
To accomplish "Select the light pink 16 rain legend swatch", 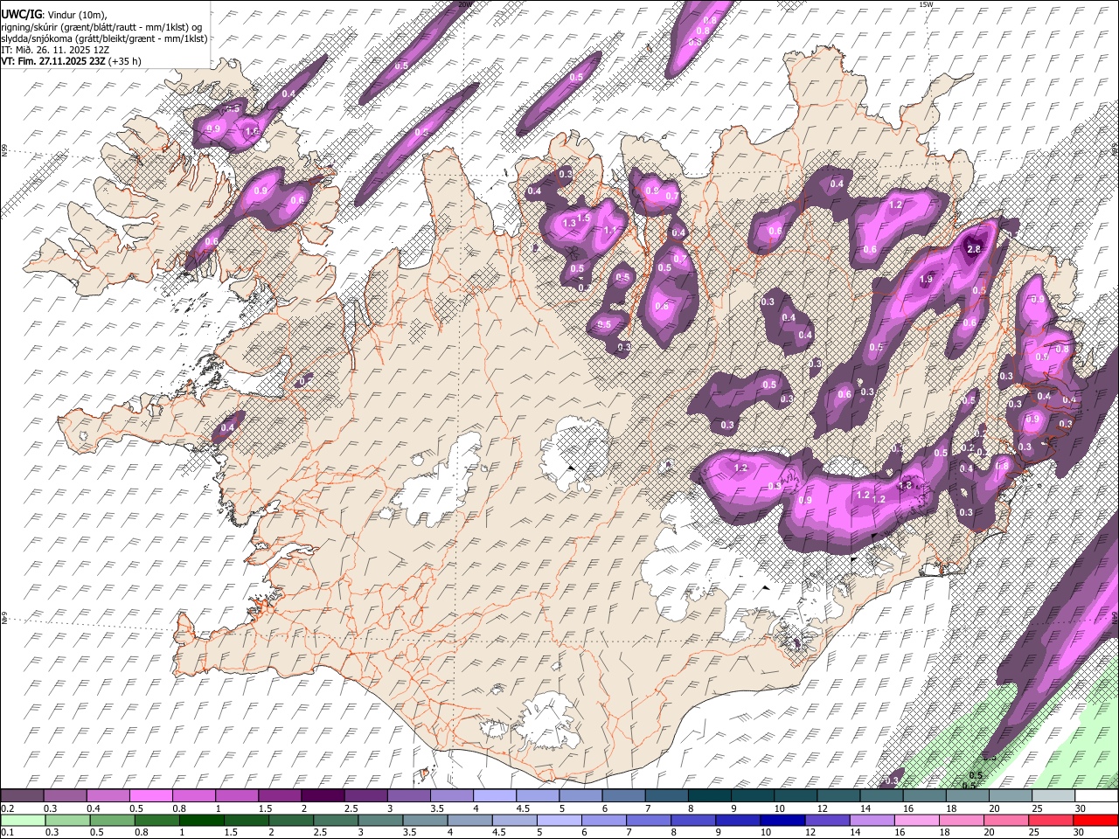I will 916,820.
